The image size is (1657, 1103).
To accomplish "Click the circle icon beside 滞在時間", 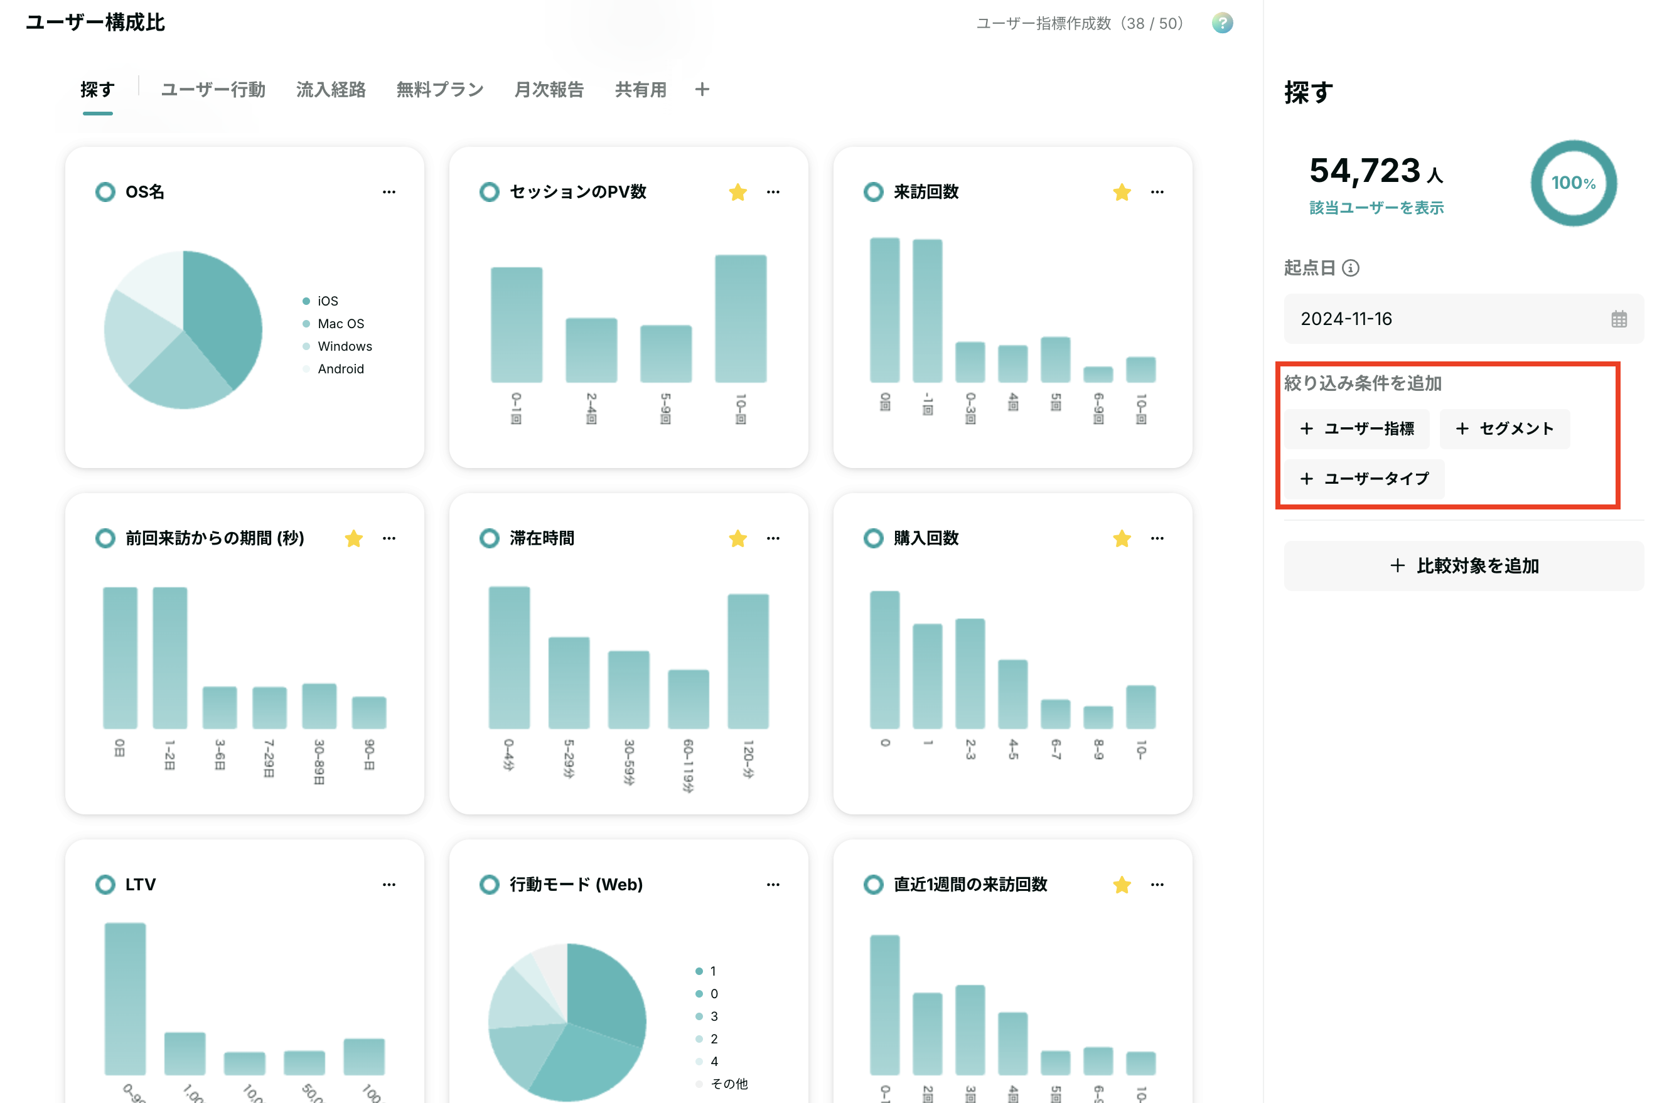I will click(490, 538).
